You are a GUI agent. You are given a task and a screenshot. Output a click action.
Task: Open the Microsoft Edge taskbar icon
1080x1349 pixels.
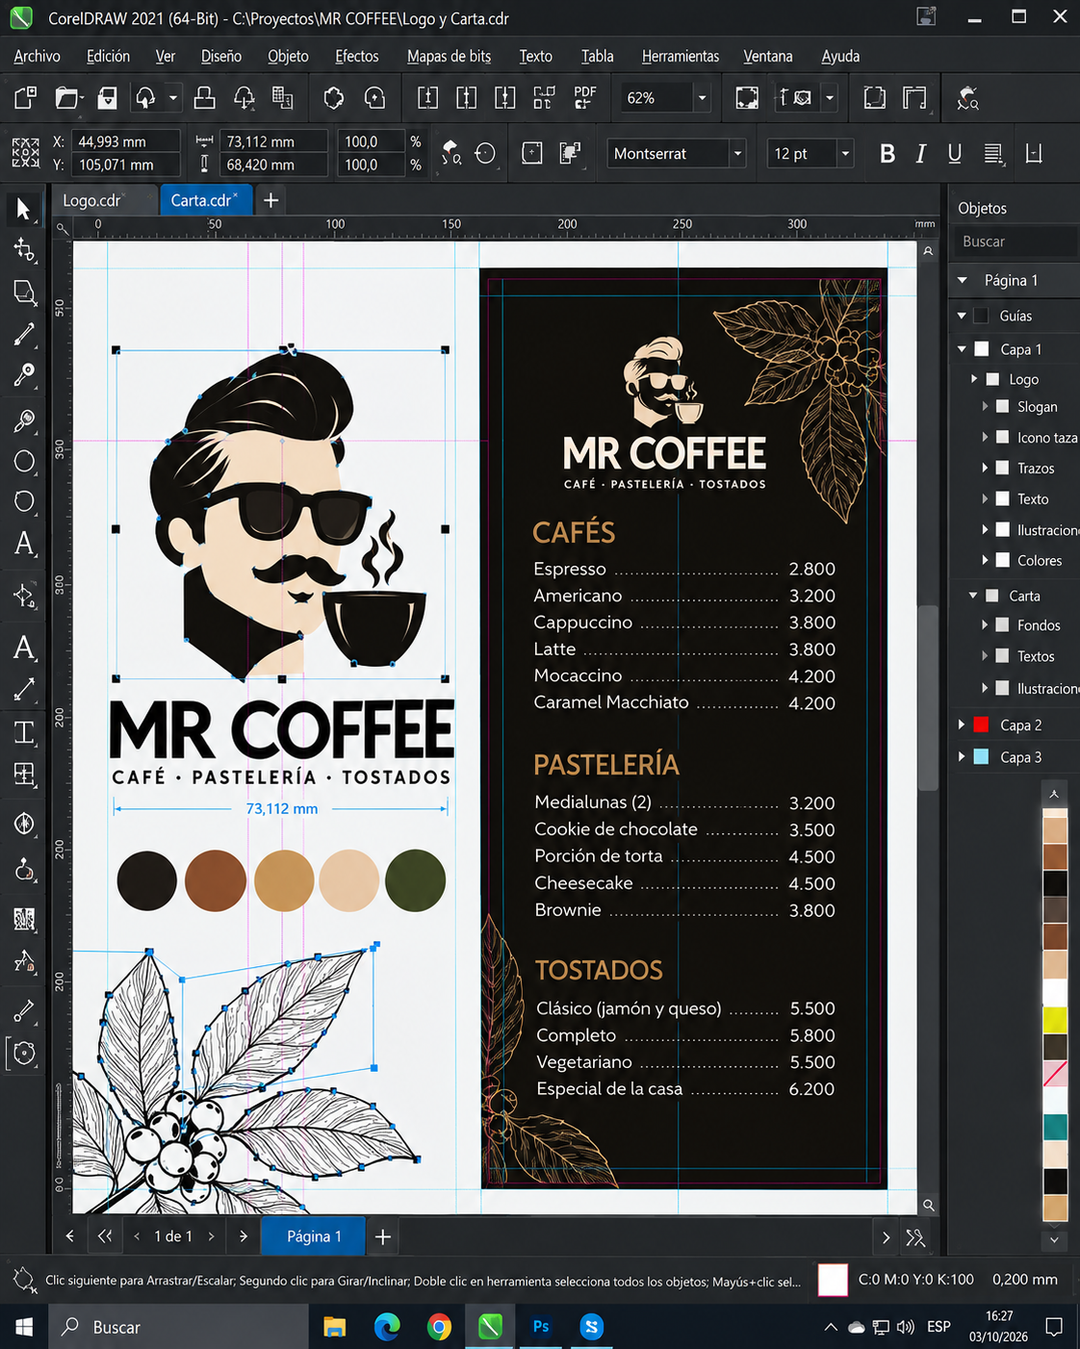click(387, 1328)
